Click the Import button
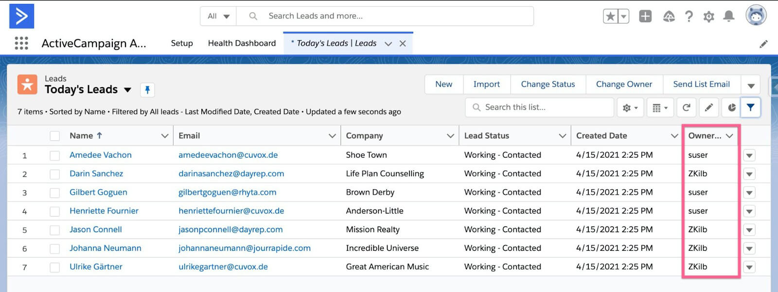Image resolution: width=778 pixels, height=292 pixels. point(487,84)
